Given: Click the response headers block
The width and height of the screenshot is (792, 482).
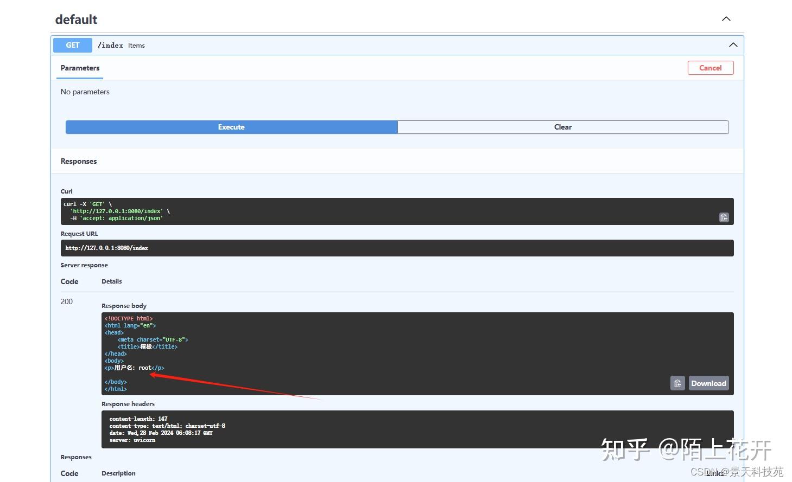Looking at the screenshot, I should click(x=417, y=429).
